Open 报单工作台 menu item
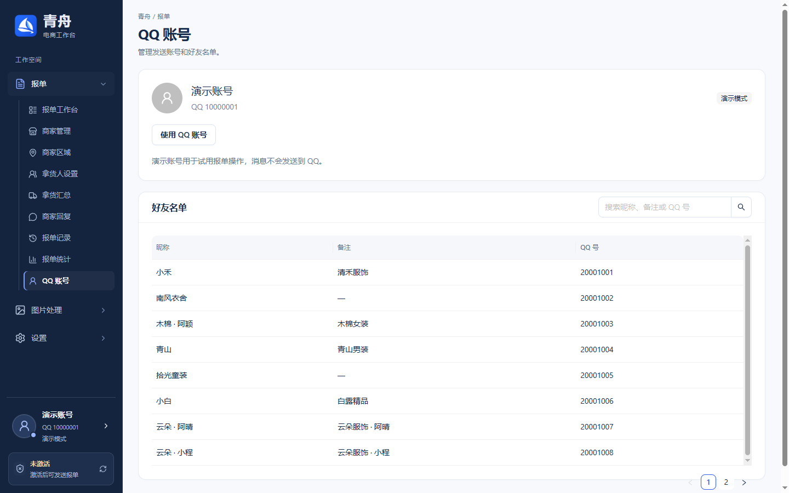789x493 pixels. click(x=69, y=110)
